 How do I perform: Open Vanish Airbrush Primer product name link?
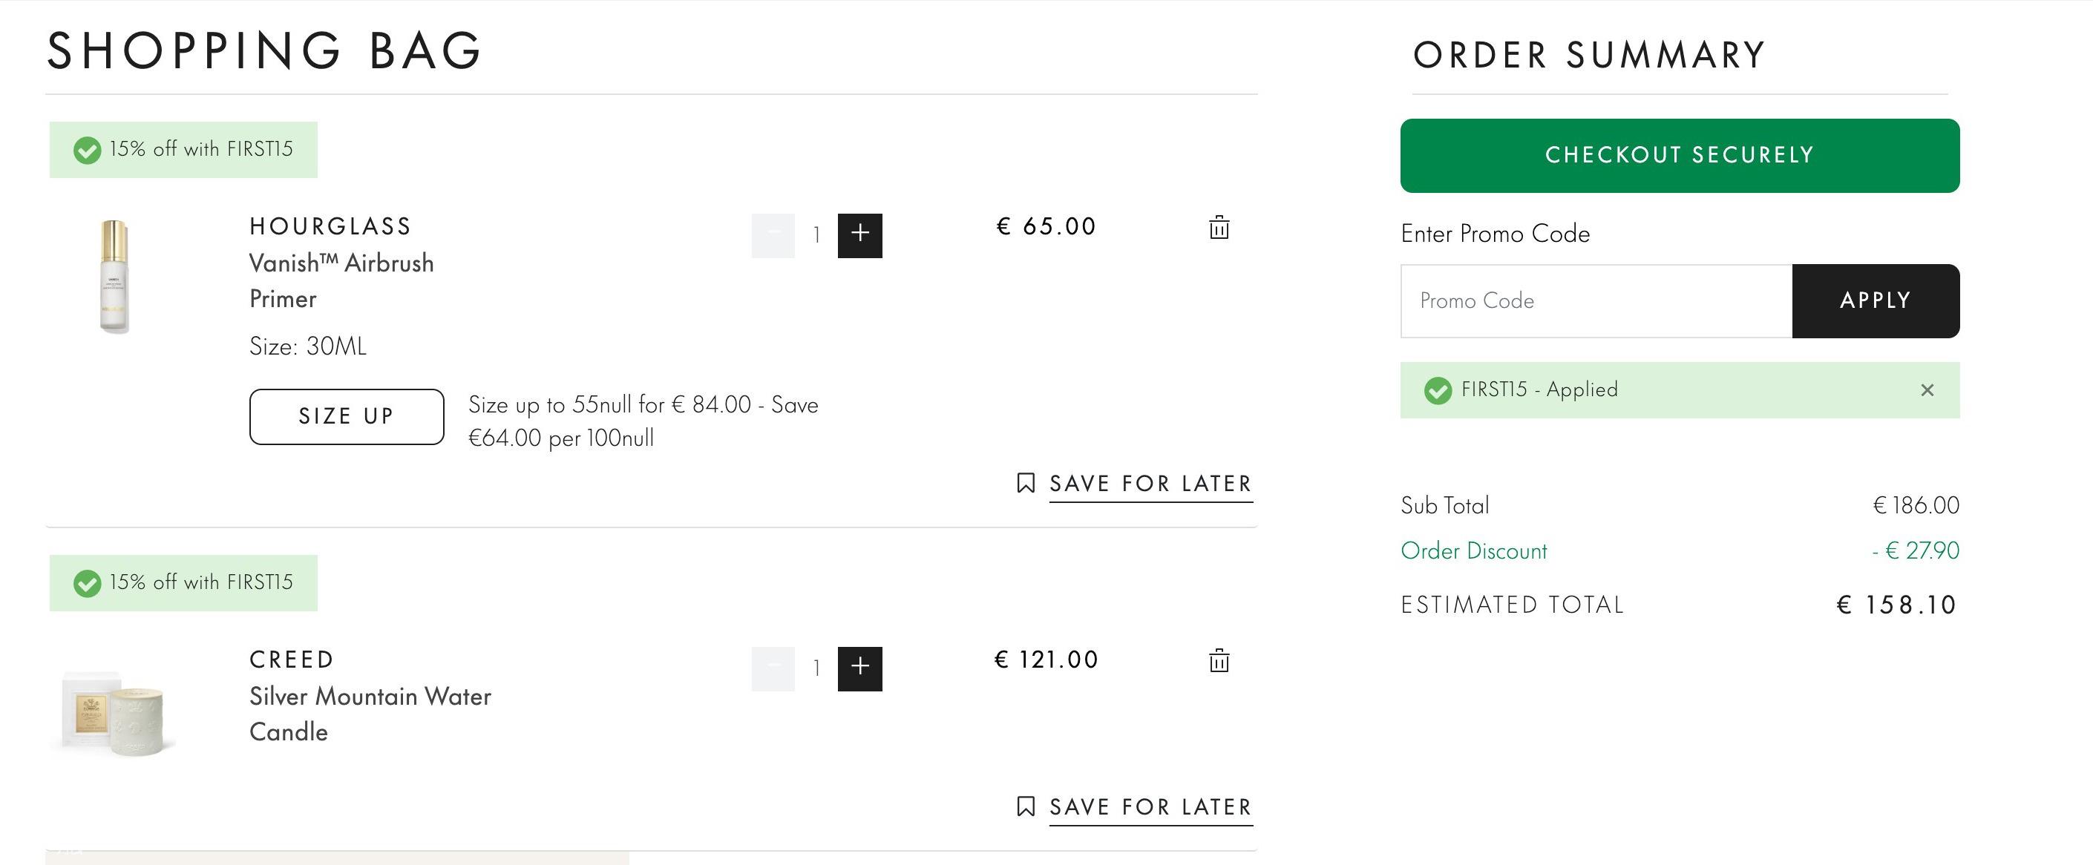(341, 281)
